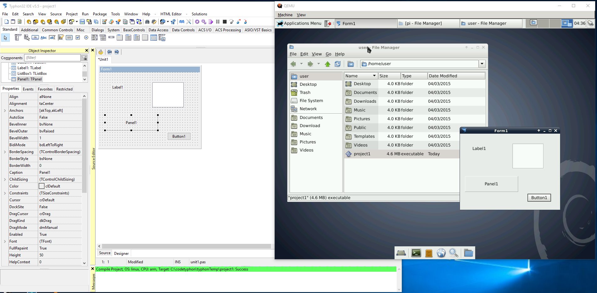Click the Object Inspector properties vertical scrollbar
This screenshot has width=597, height=293.
click(x=84, y=146)
